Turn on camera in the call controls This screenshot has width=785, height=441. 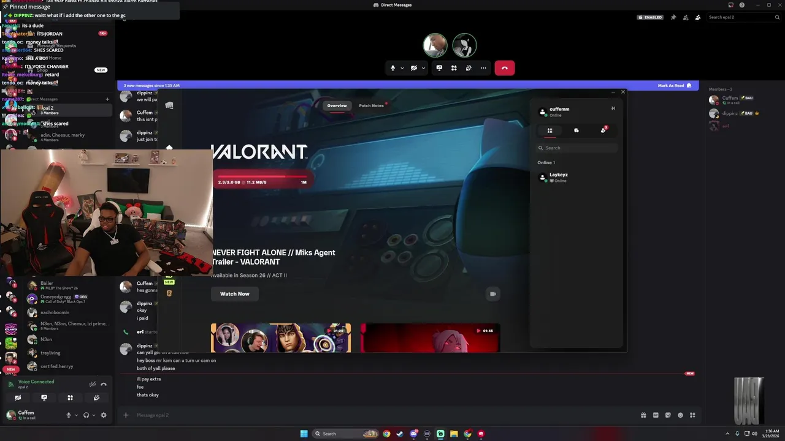click(x=414, y=68)
